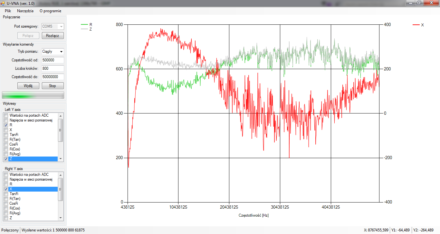Click scroll-up arrow in Right Y axis list

[x=60, y=175]
